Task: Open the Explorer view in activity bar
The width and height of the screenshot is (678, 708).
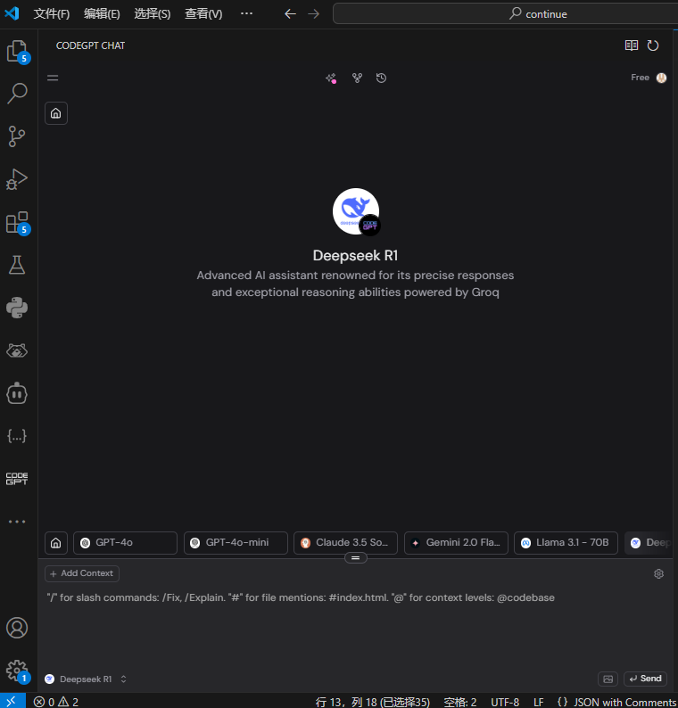Action: pos(17,51)
